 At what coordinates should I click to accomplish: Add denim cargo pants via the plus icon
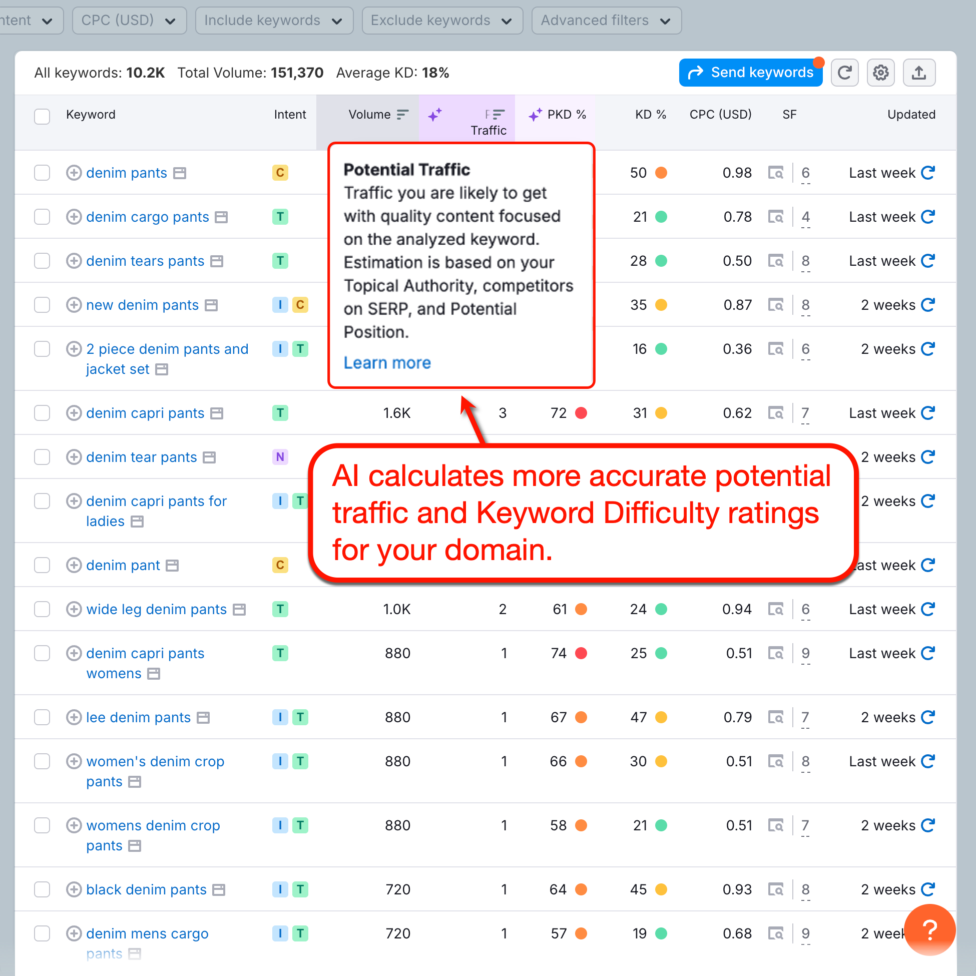74,217
